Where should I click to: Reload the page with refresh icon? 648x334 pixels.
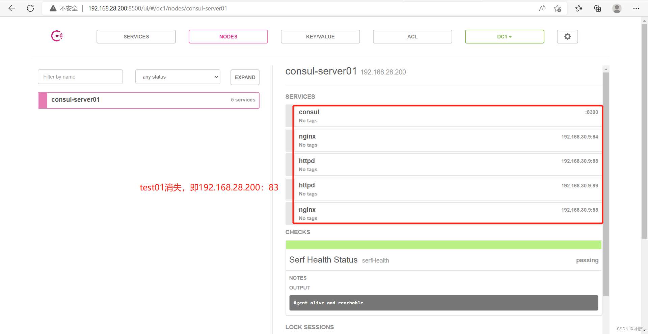tap(30, 8)
